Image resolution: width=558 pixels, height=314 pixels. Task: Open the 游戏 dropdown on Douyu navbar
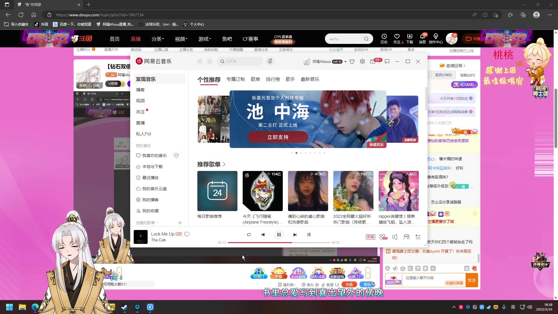205,39
